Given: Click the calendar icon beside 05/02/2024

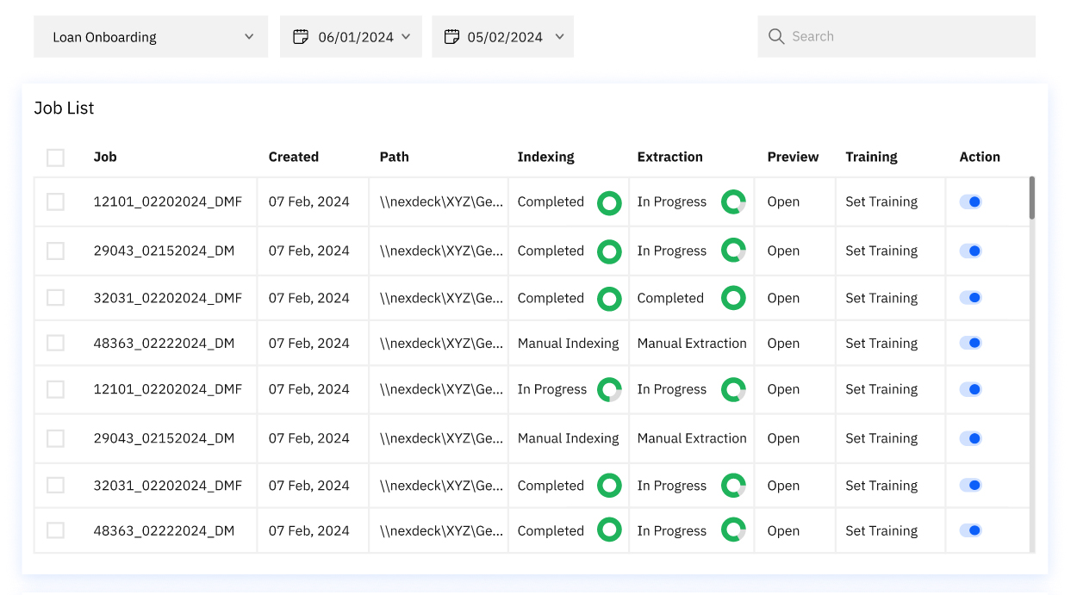Looking at the screenshot, I should pos(451,37).
